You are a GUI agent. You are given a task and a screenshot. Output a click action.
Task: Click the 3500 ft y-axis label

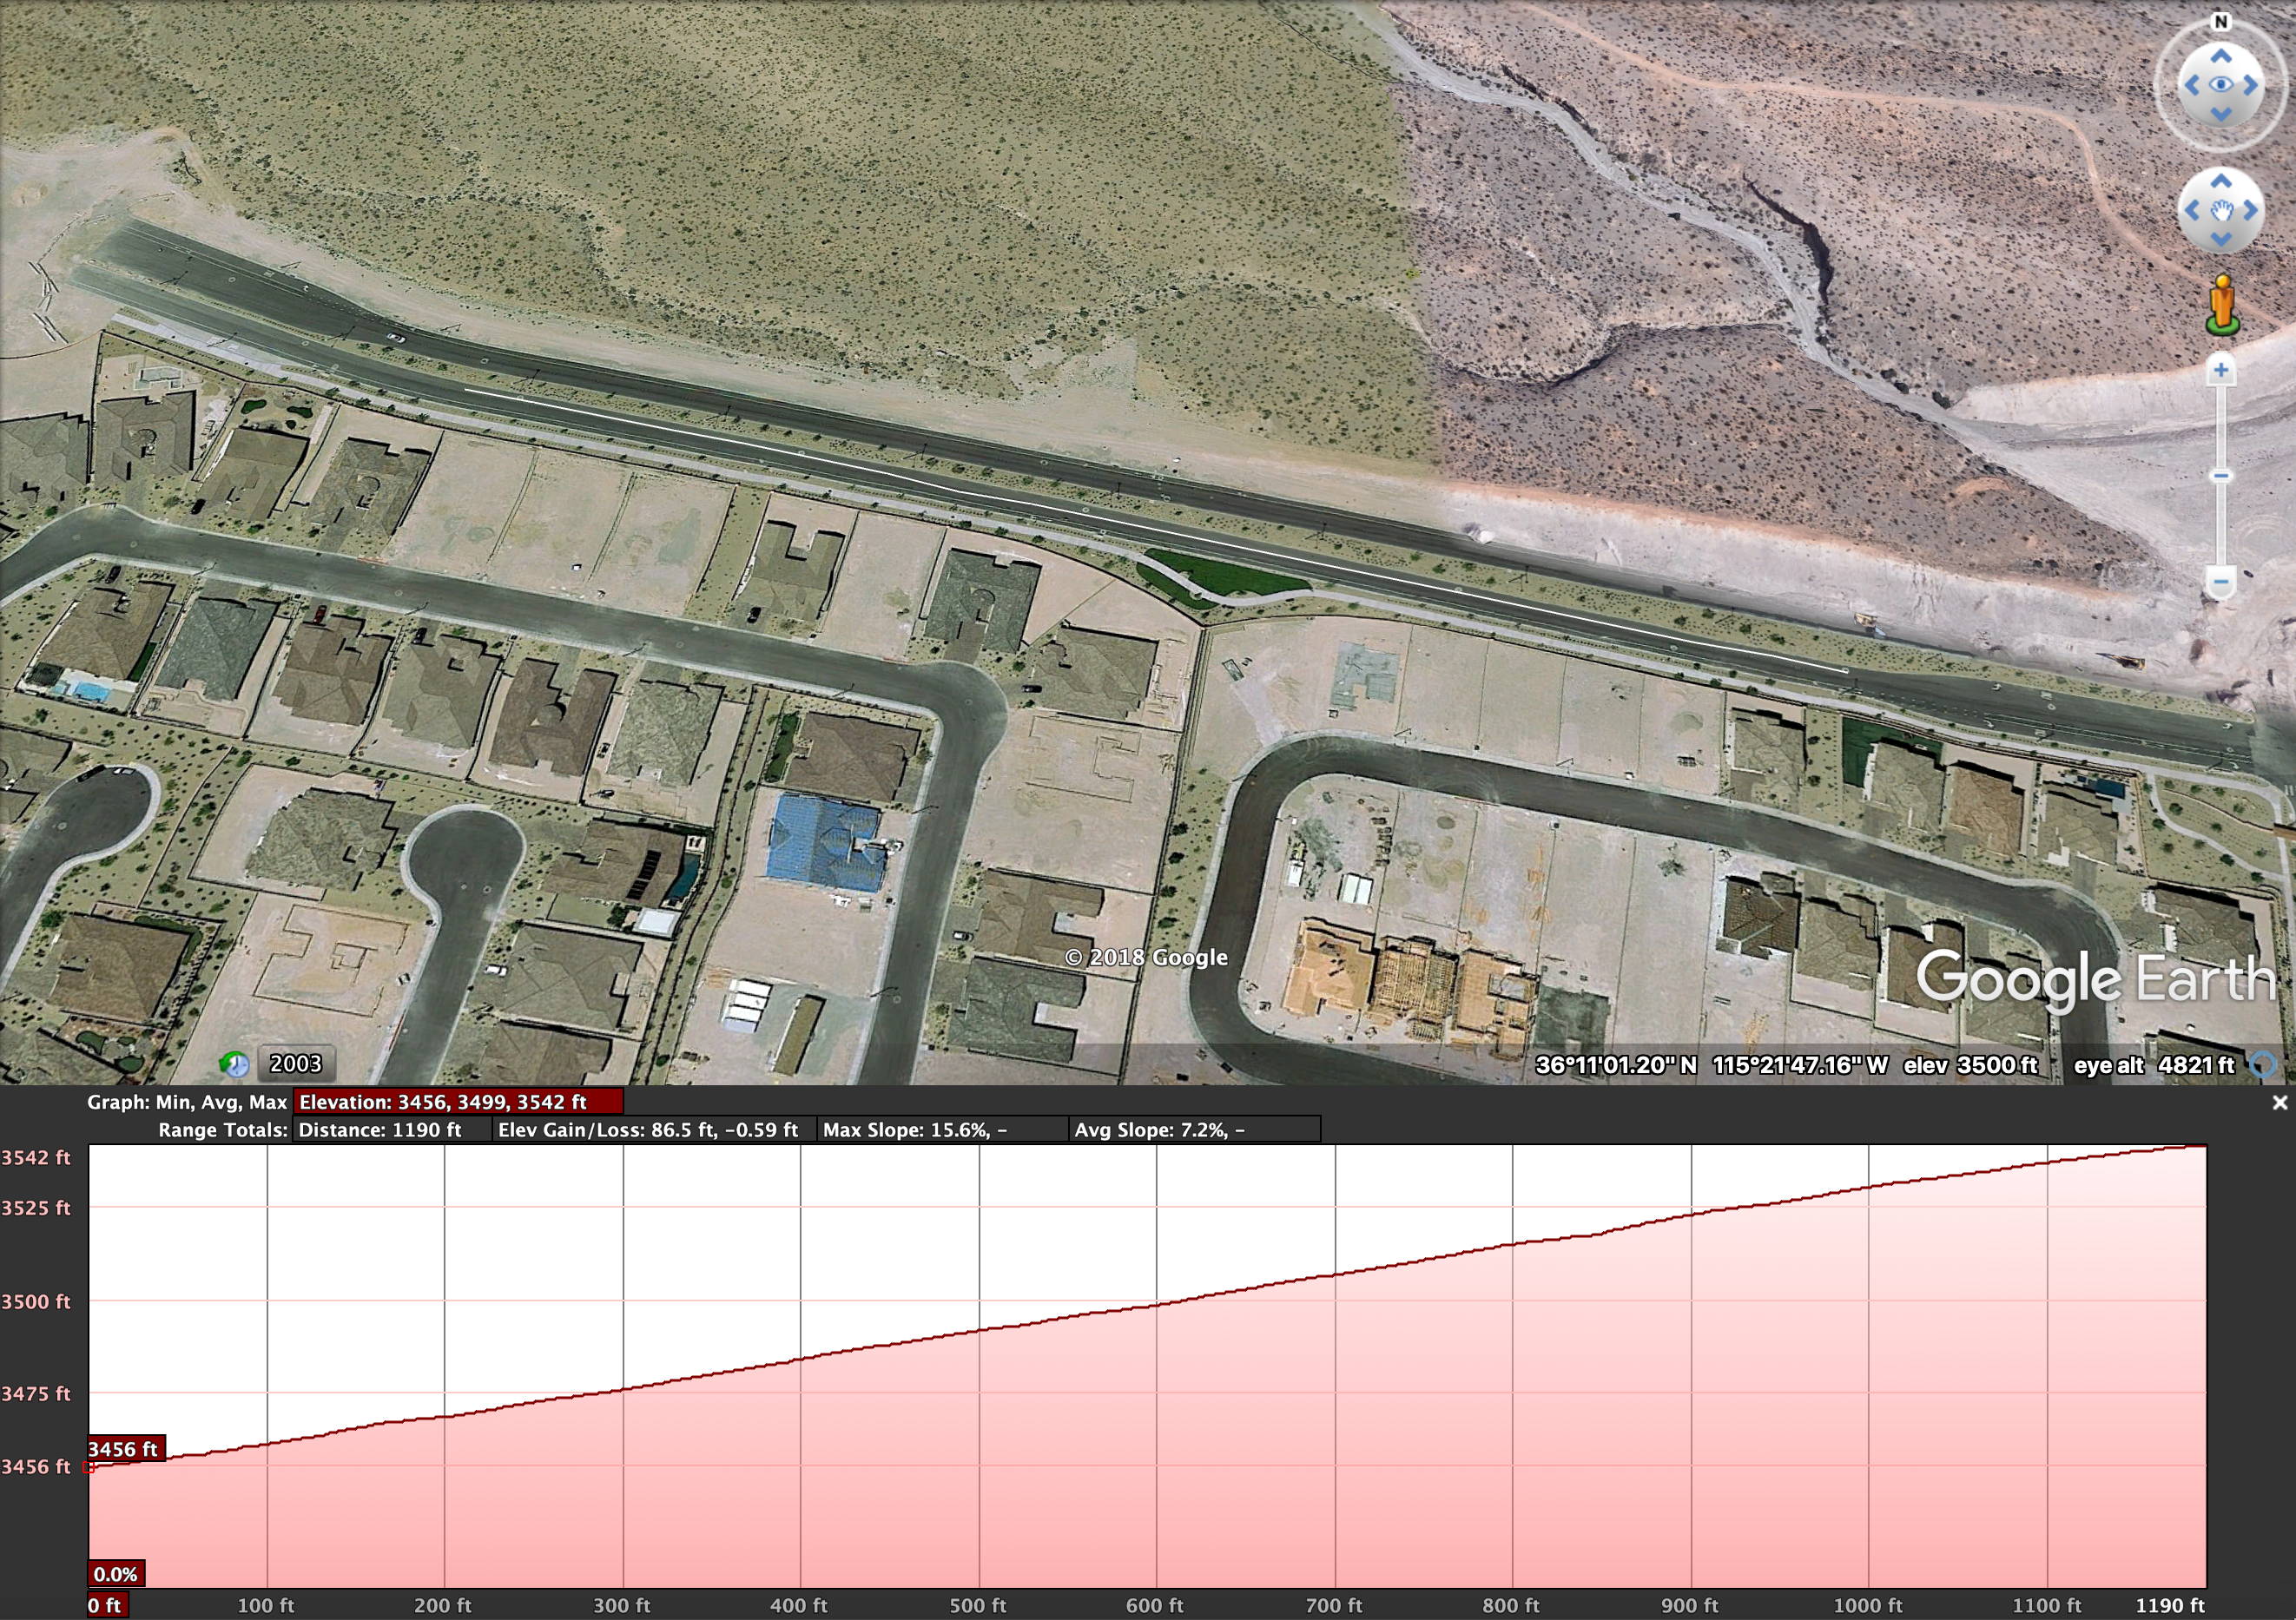36,1302
